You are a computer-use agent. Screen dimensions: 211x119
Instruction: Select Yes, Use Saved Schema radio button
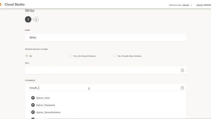[71, 56]
